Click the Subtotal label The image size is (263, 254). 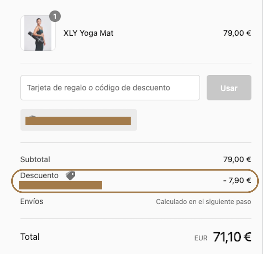35,159
